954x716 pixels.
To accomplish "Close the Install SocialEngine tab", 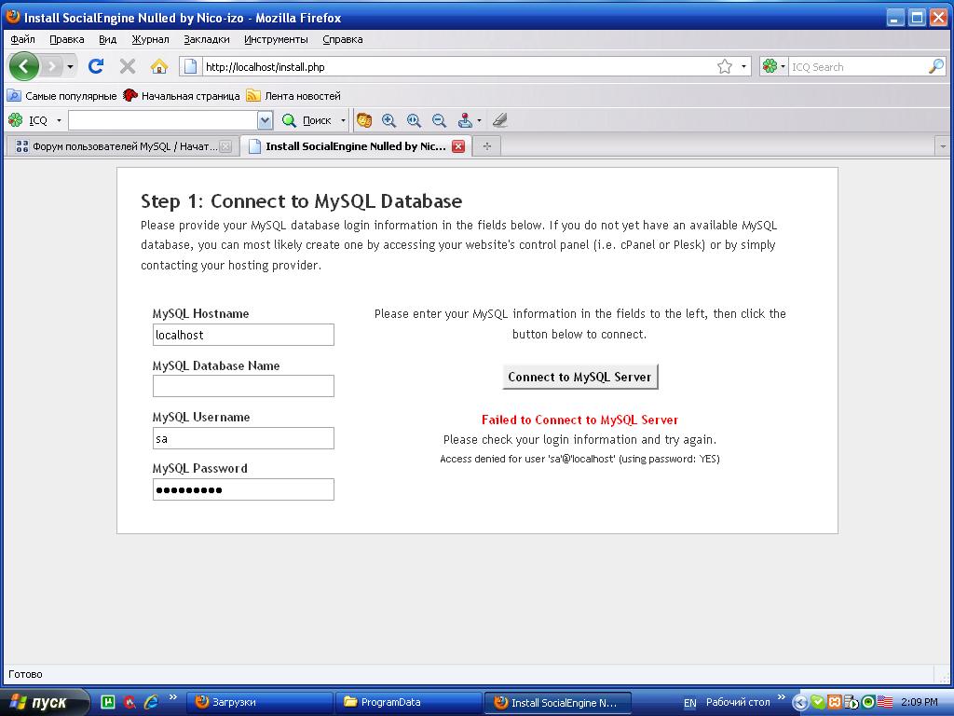I will 457,146.
